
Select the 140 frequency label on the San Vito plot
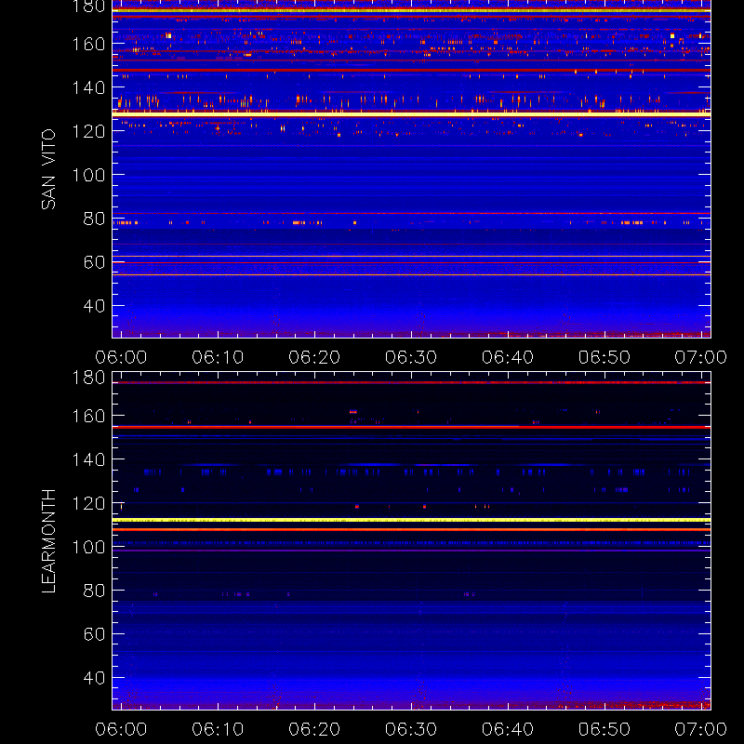(x=88, y=87)
